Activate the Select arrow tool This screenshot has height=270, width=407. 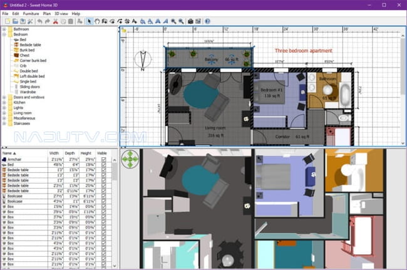coord(90,21)
